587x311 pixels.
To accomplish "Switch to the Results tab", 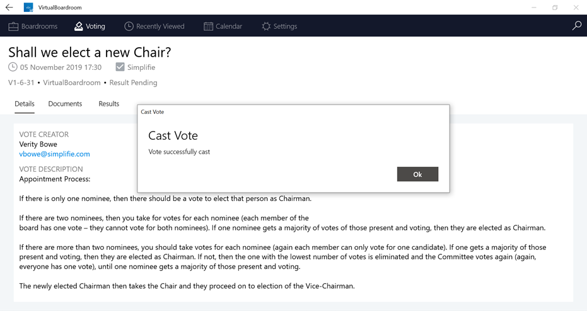I will 108,103.
